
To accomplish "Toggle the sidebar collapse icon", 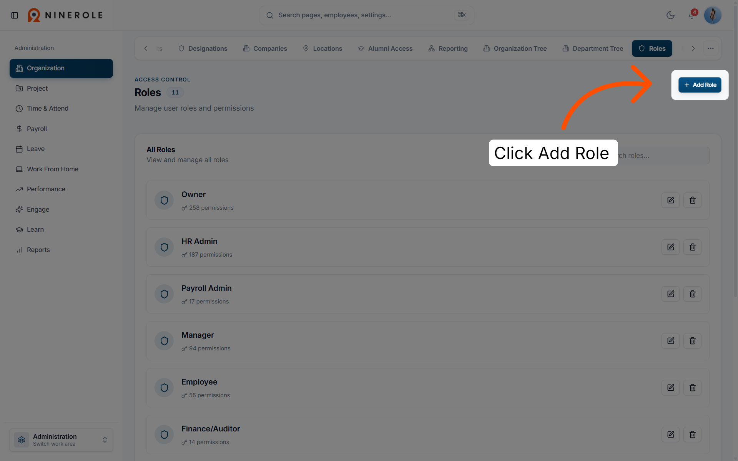I will (15, 15).
